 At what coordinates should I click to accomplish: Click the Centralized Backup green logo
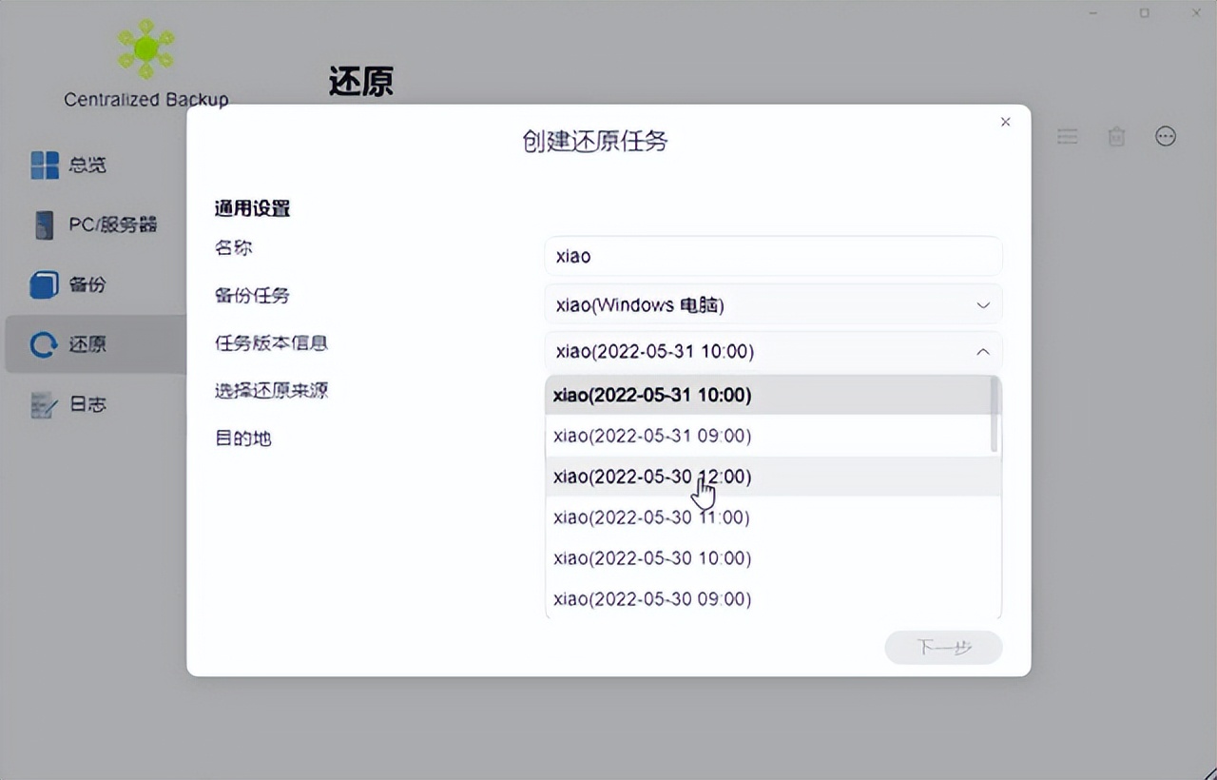[x=145, y=48]
